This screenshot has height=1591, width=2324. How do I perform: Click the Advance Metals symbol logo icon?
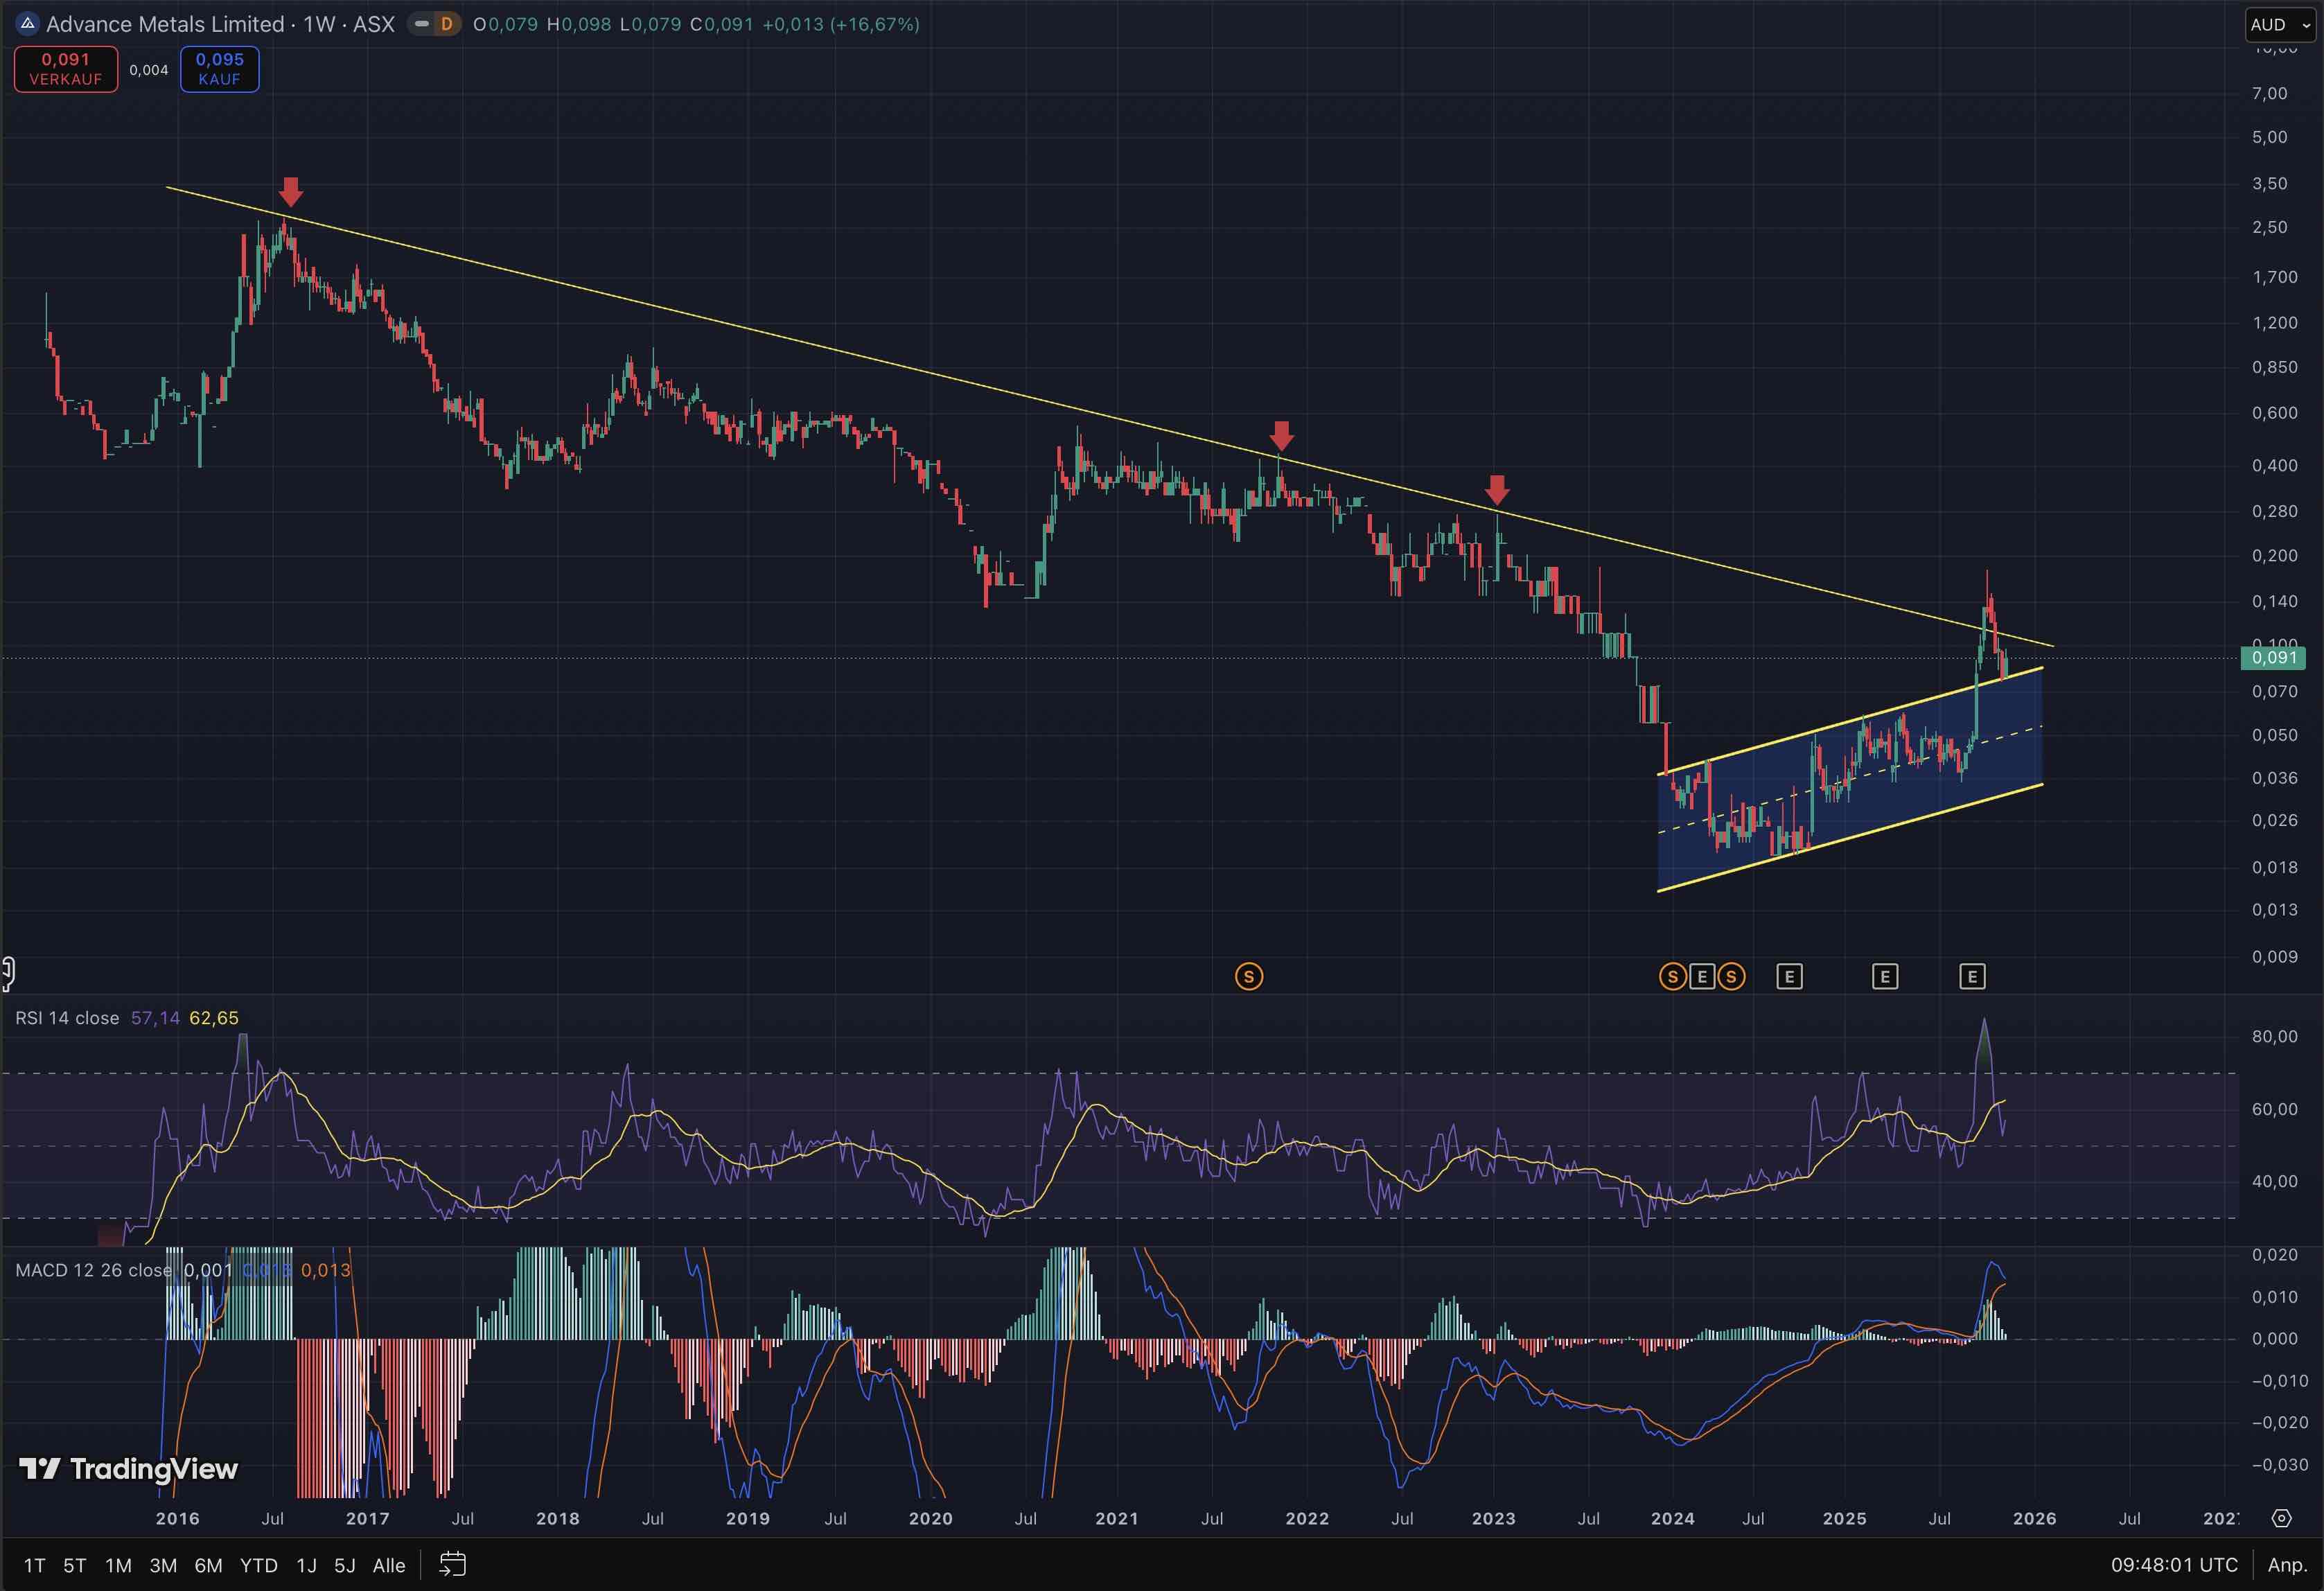click(28, 24)
